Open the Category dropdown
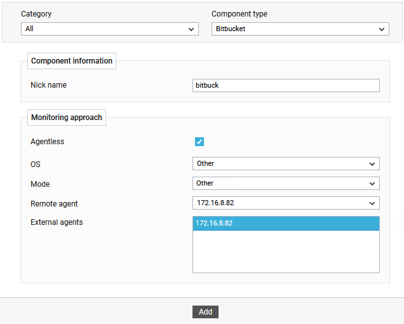The image size is (404, 324). [x=110, y=29]
